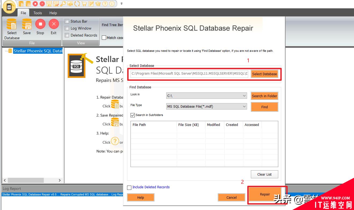Click database icon beside Repair Database step

115,104
